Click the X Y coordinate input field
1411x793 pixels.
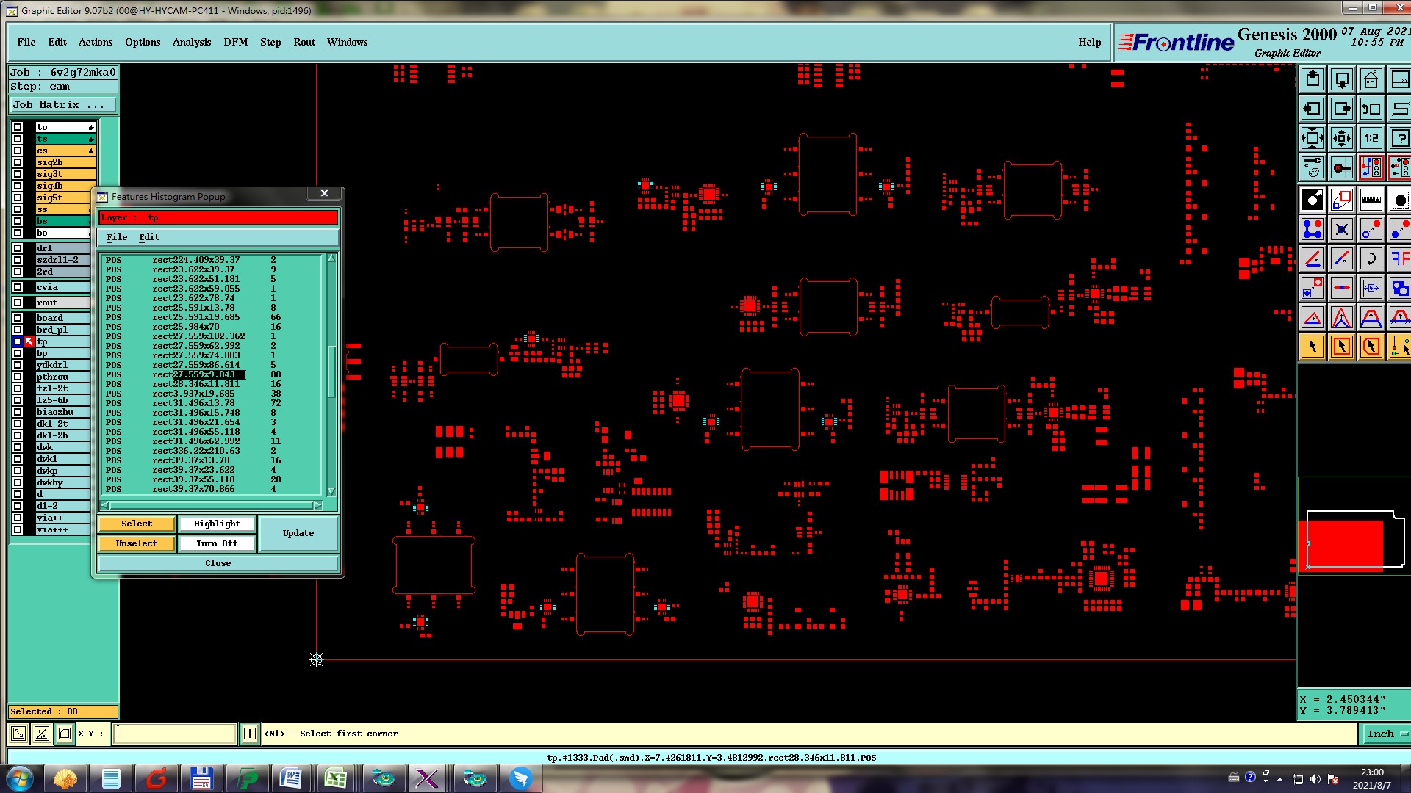[175, 734]
